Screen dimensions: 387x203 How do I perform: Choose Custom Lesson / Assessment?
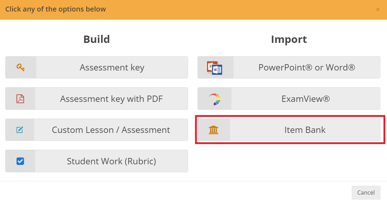[112, 129]
